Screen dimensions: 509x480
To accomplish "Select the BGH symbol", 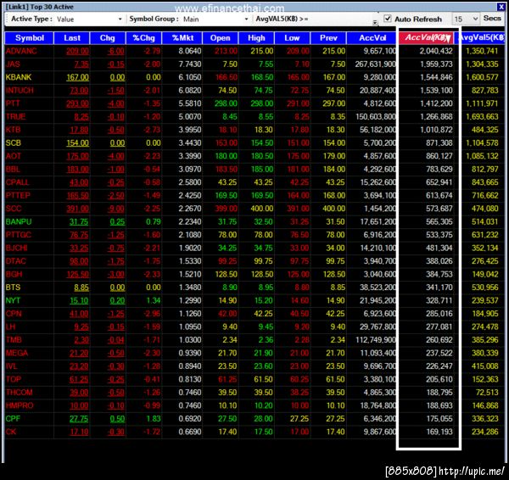I will tap(14, 274).
